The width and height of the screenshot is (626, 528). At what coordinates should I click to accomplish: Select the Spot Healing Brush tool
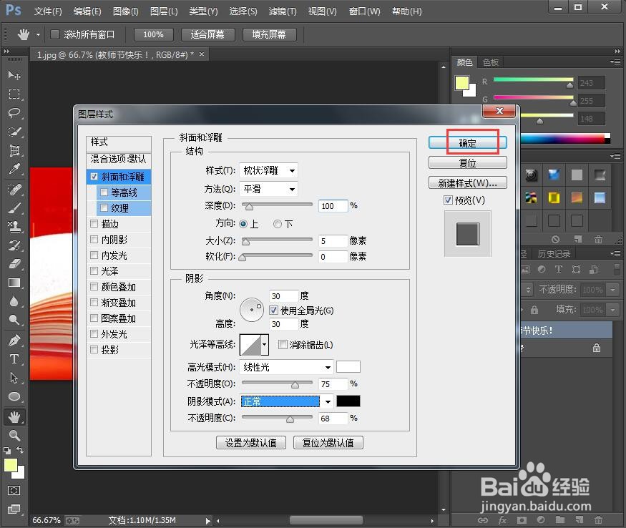(x=14, y=189)
